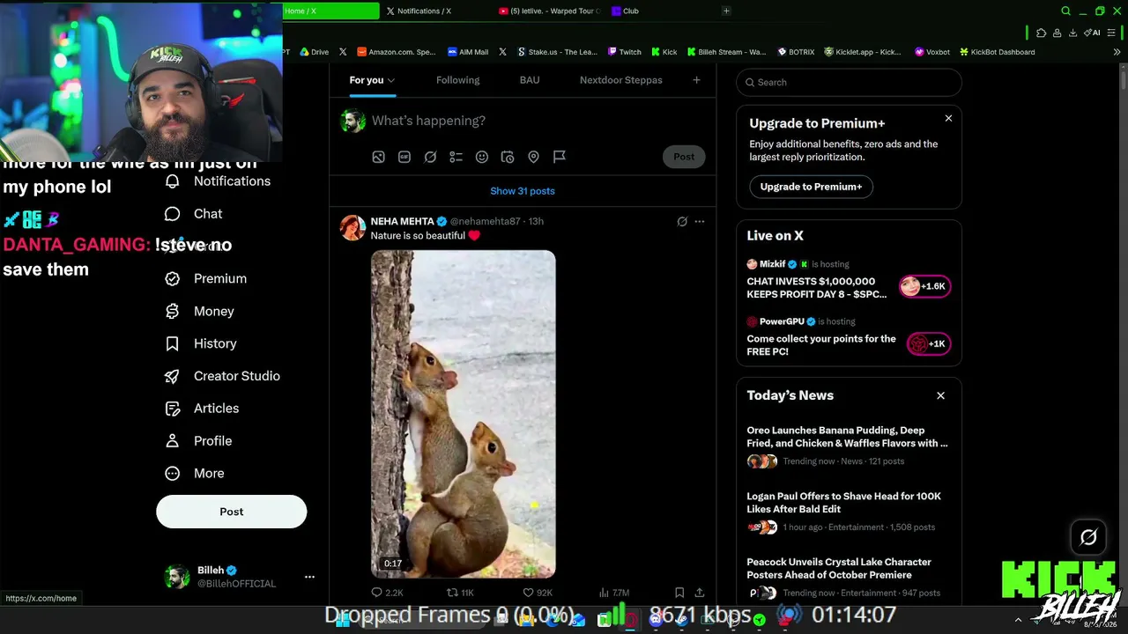The width and height of the screenshot is (1128, 634).
Task: Switch to the Following tab
Action: tap(458, 80)
